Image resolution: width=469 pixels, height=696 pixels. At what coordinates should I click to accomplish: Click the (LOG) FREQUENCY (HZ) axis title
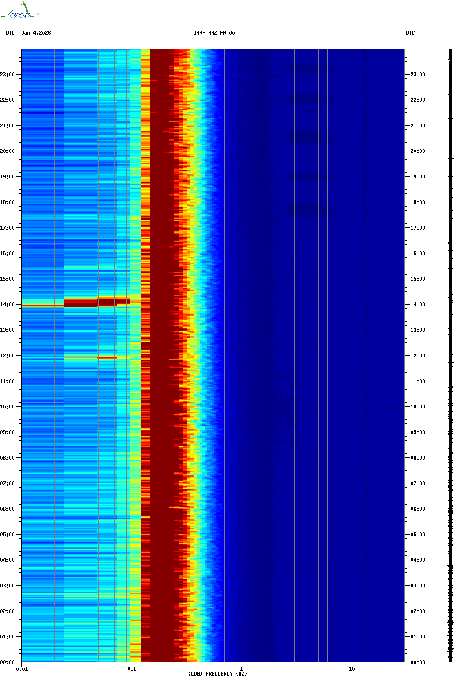tap(217, 674)
